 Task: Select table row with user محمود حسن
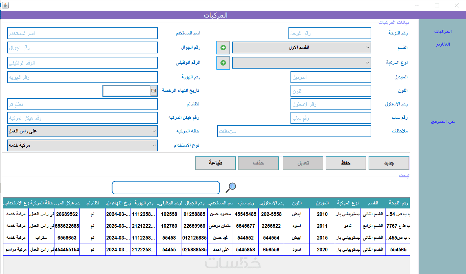point(206,214)
